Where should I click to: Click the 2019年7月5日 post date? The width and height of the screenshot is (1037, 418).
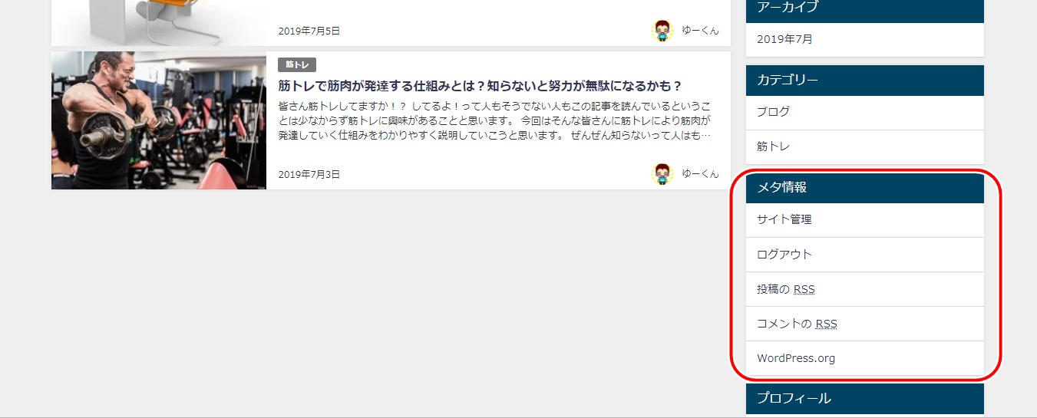click(x=309, y=31)
